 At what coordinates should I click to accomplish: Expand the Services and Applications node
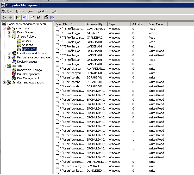coord(4,82)
